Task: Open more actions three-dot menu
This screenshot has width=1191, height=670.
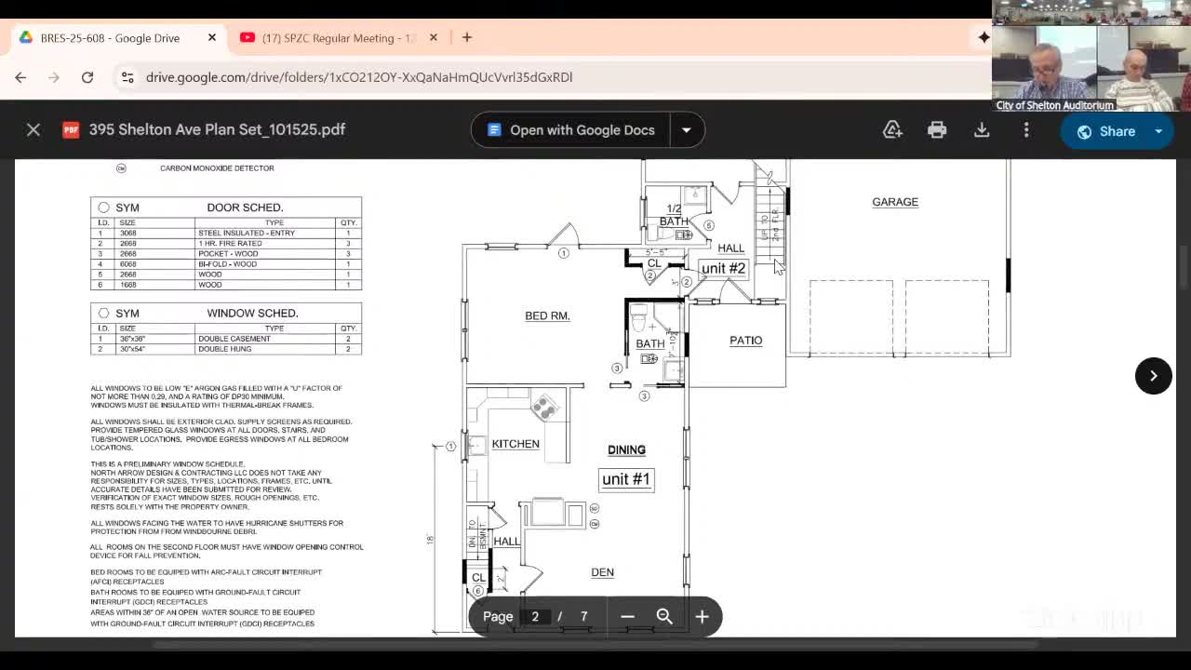Action: click(1026, 130)
